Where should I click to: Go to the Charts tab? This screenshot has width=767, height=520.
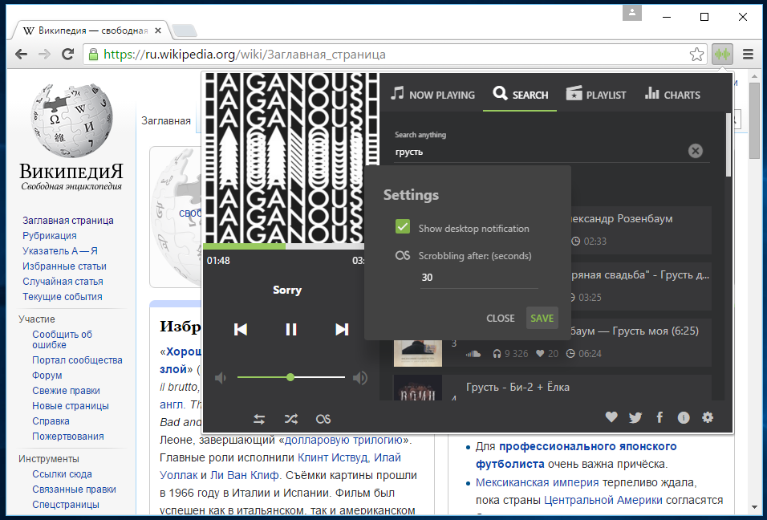pos(672,95)
